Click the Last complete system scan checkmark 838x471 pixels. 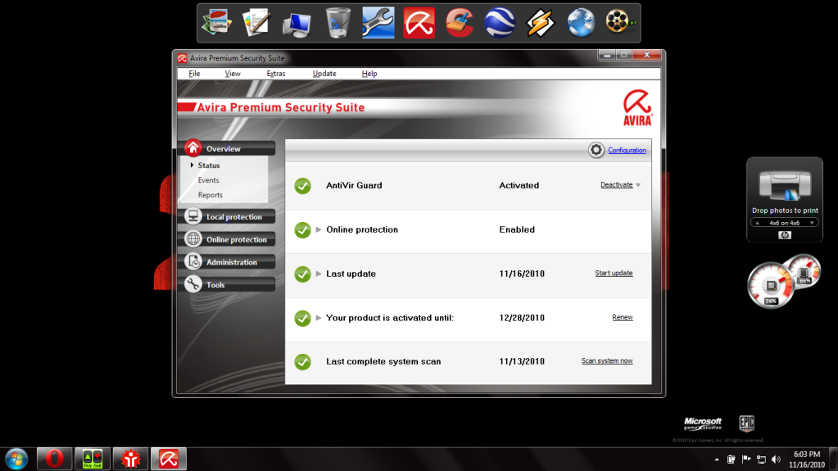pos(302,361)
